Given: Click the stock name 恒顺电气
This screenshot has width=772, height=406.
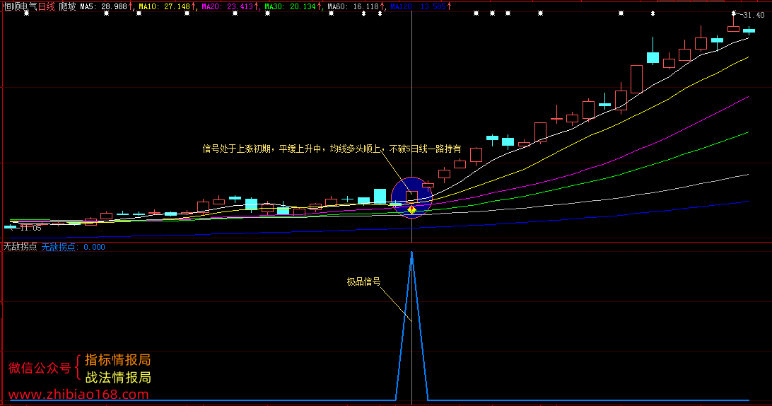Looking at the screenshot, I should [x=21, y=7].
